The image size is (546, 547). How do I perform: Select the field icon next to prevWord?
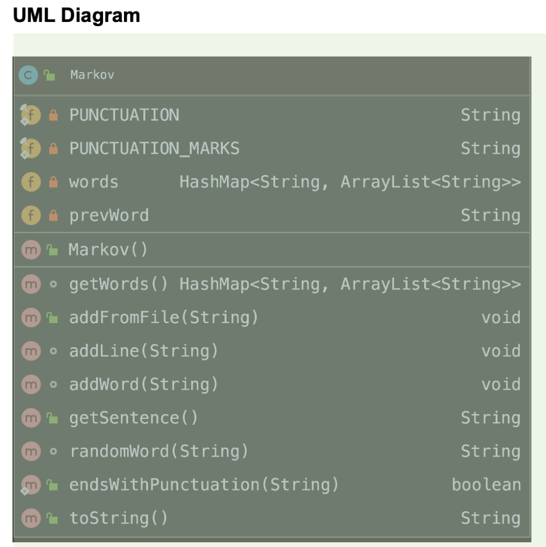30,215
